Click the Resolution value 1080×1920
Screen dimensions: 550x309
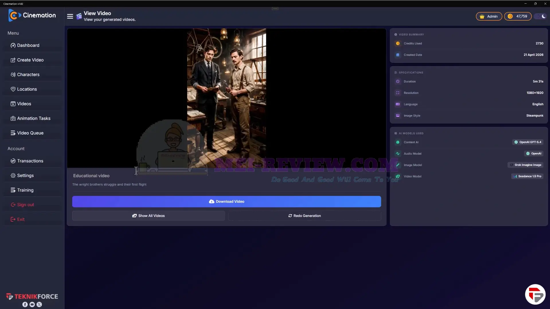[535, 93]
